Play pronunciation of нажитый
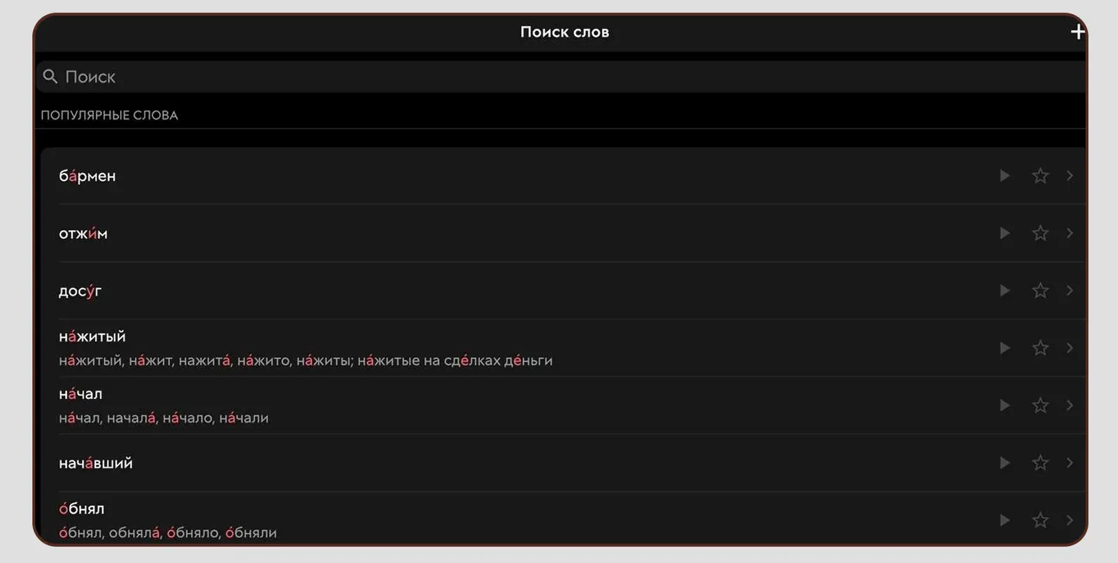Image resolution: width=1118 pixels, height=563 pixels. tap(1005, 348)
